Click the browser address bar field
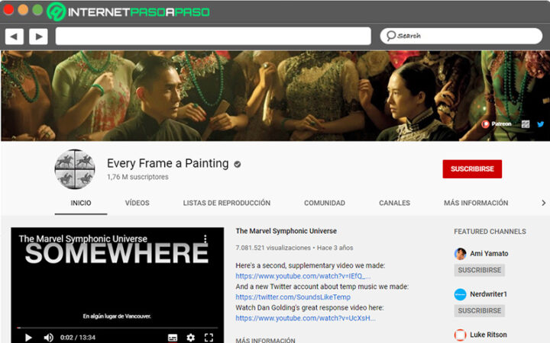 [x=213, y=36]
